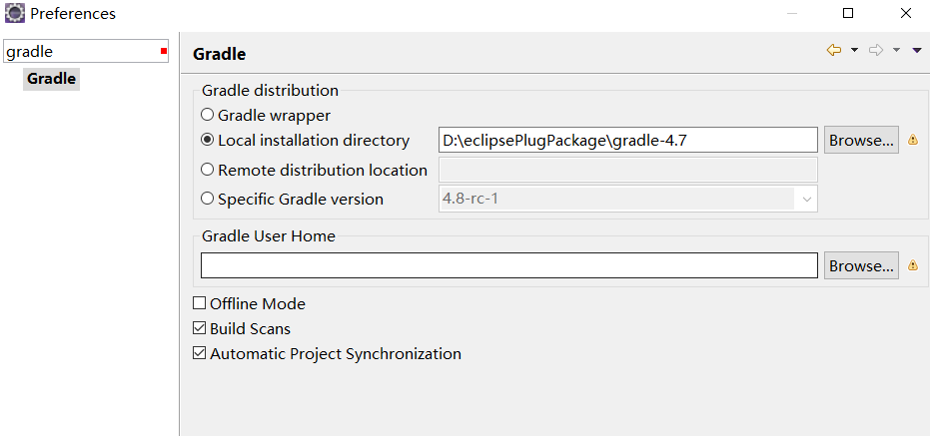930x436 pixels.
Task: Click warning icon beside Gradle User Home Browse
Action: coord(913,266)
